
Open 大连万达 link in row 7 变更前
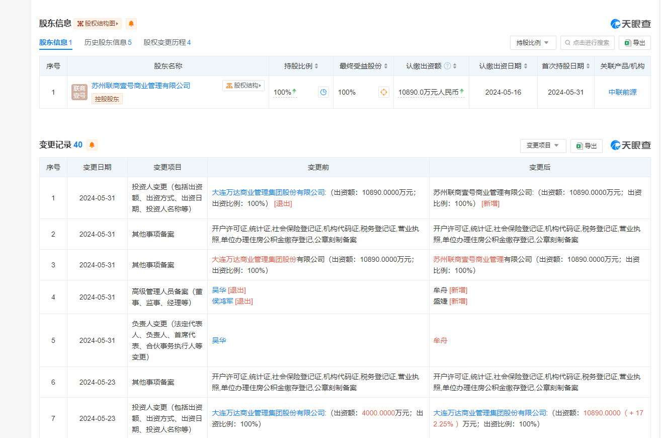(x=269, y=413)
